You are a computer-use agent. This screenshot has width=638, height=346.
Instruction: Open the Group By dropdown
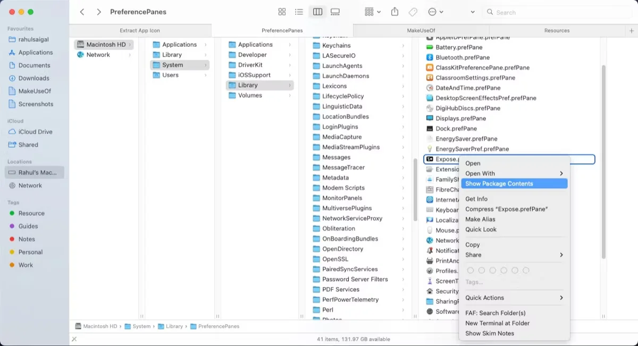pyautogui.click(x=373, y=12)
